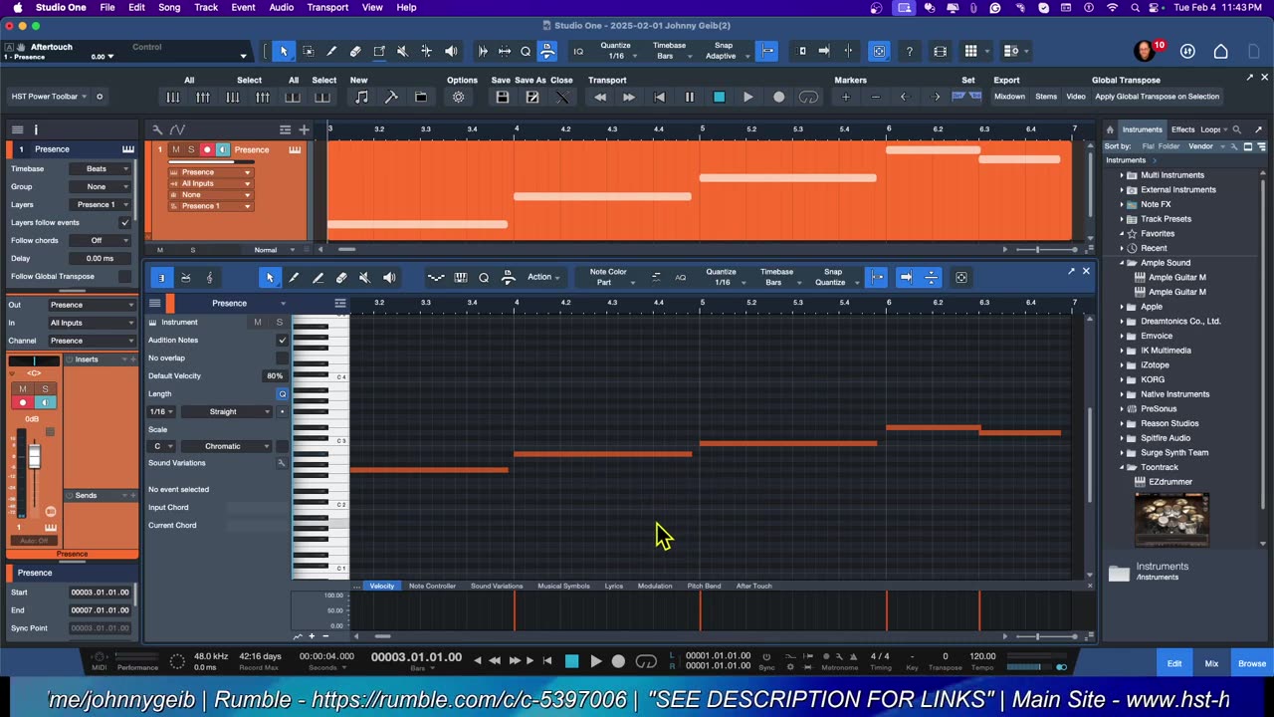Open the Song menu
The image size is (1274, 717).
(x=169, y=7)
